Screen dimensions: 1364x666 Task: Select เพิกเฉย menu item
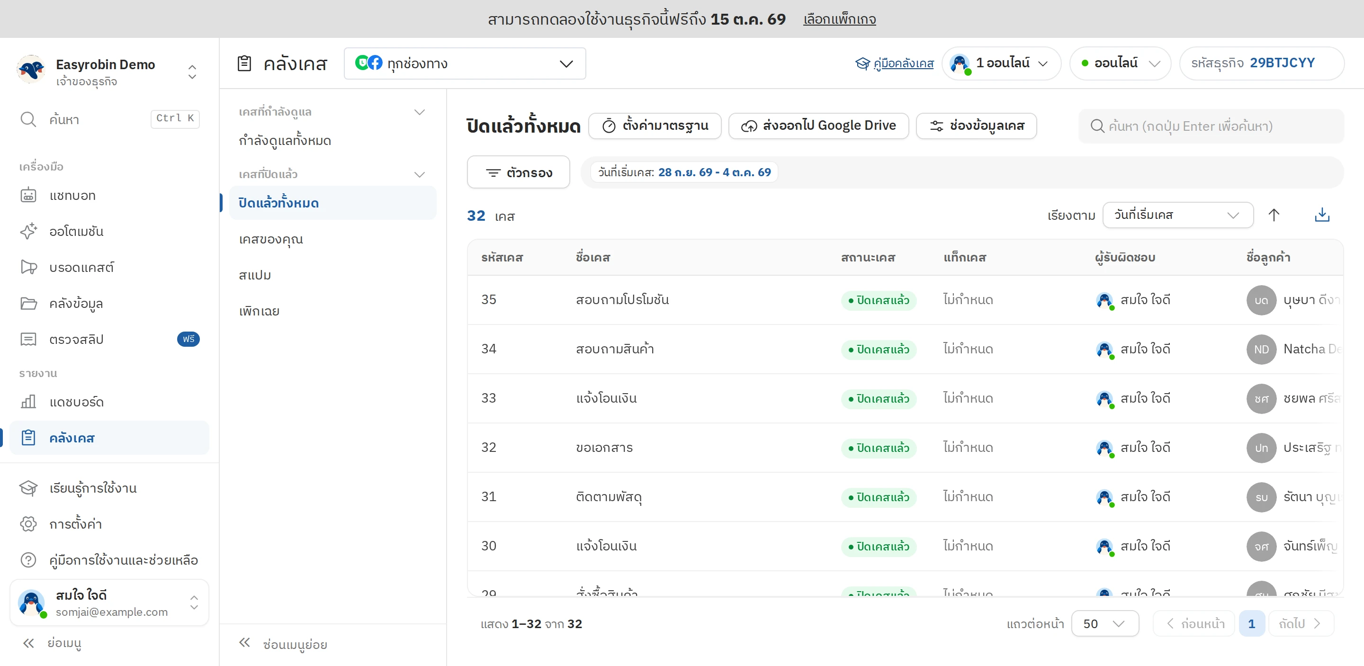click(332, 311)
